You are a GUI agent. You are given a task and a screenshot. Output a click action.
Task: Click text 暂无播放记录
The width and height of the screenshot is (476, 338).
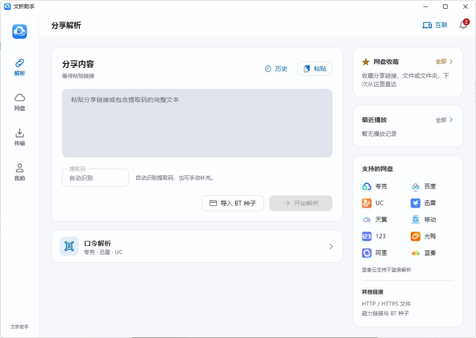tap(379, 134)
